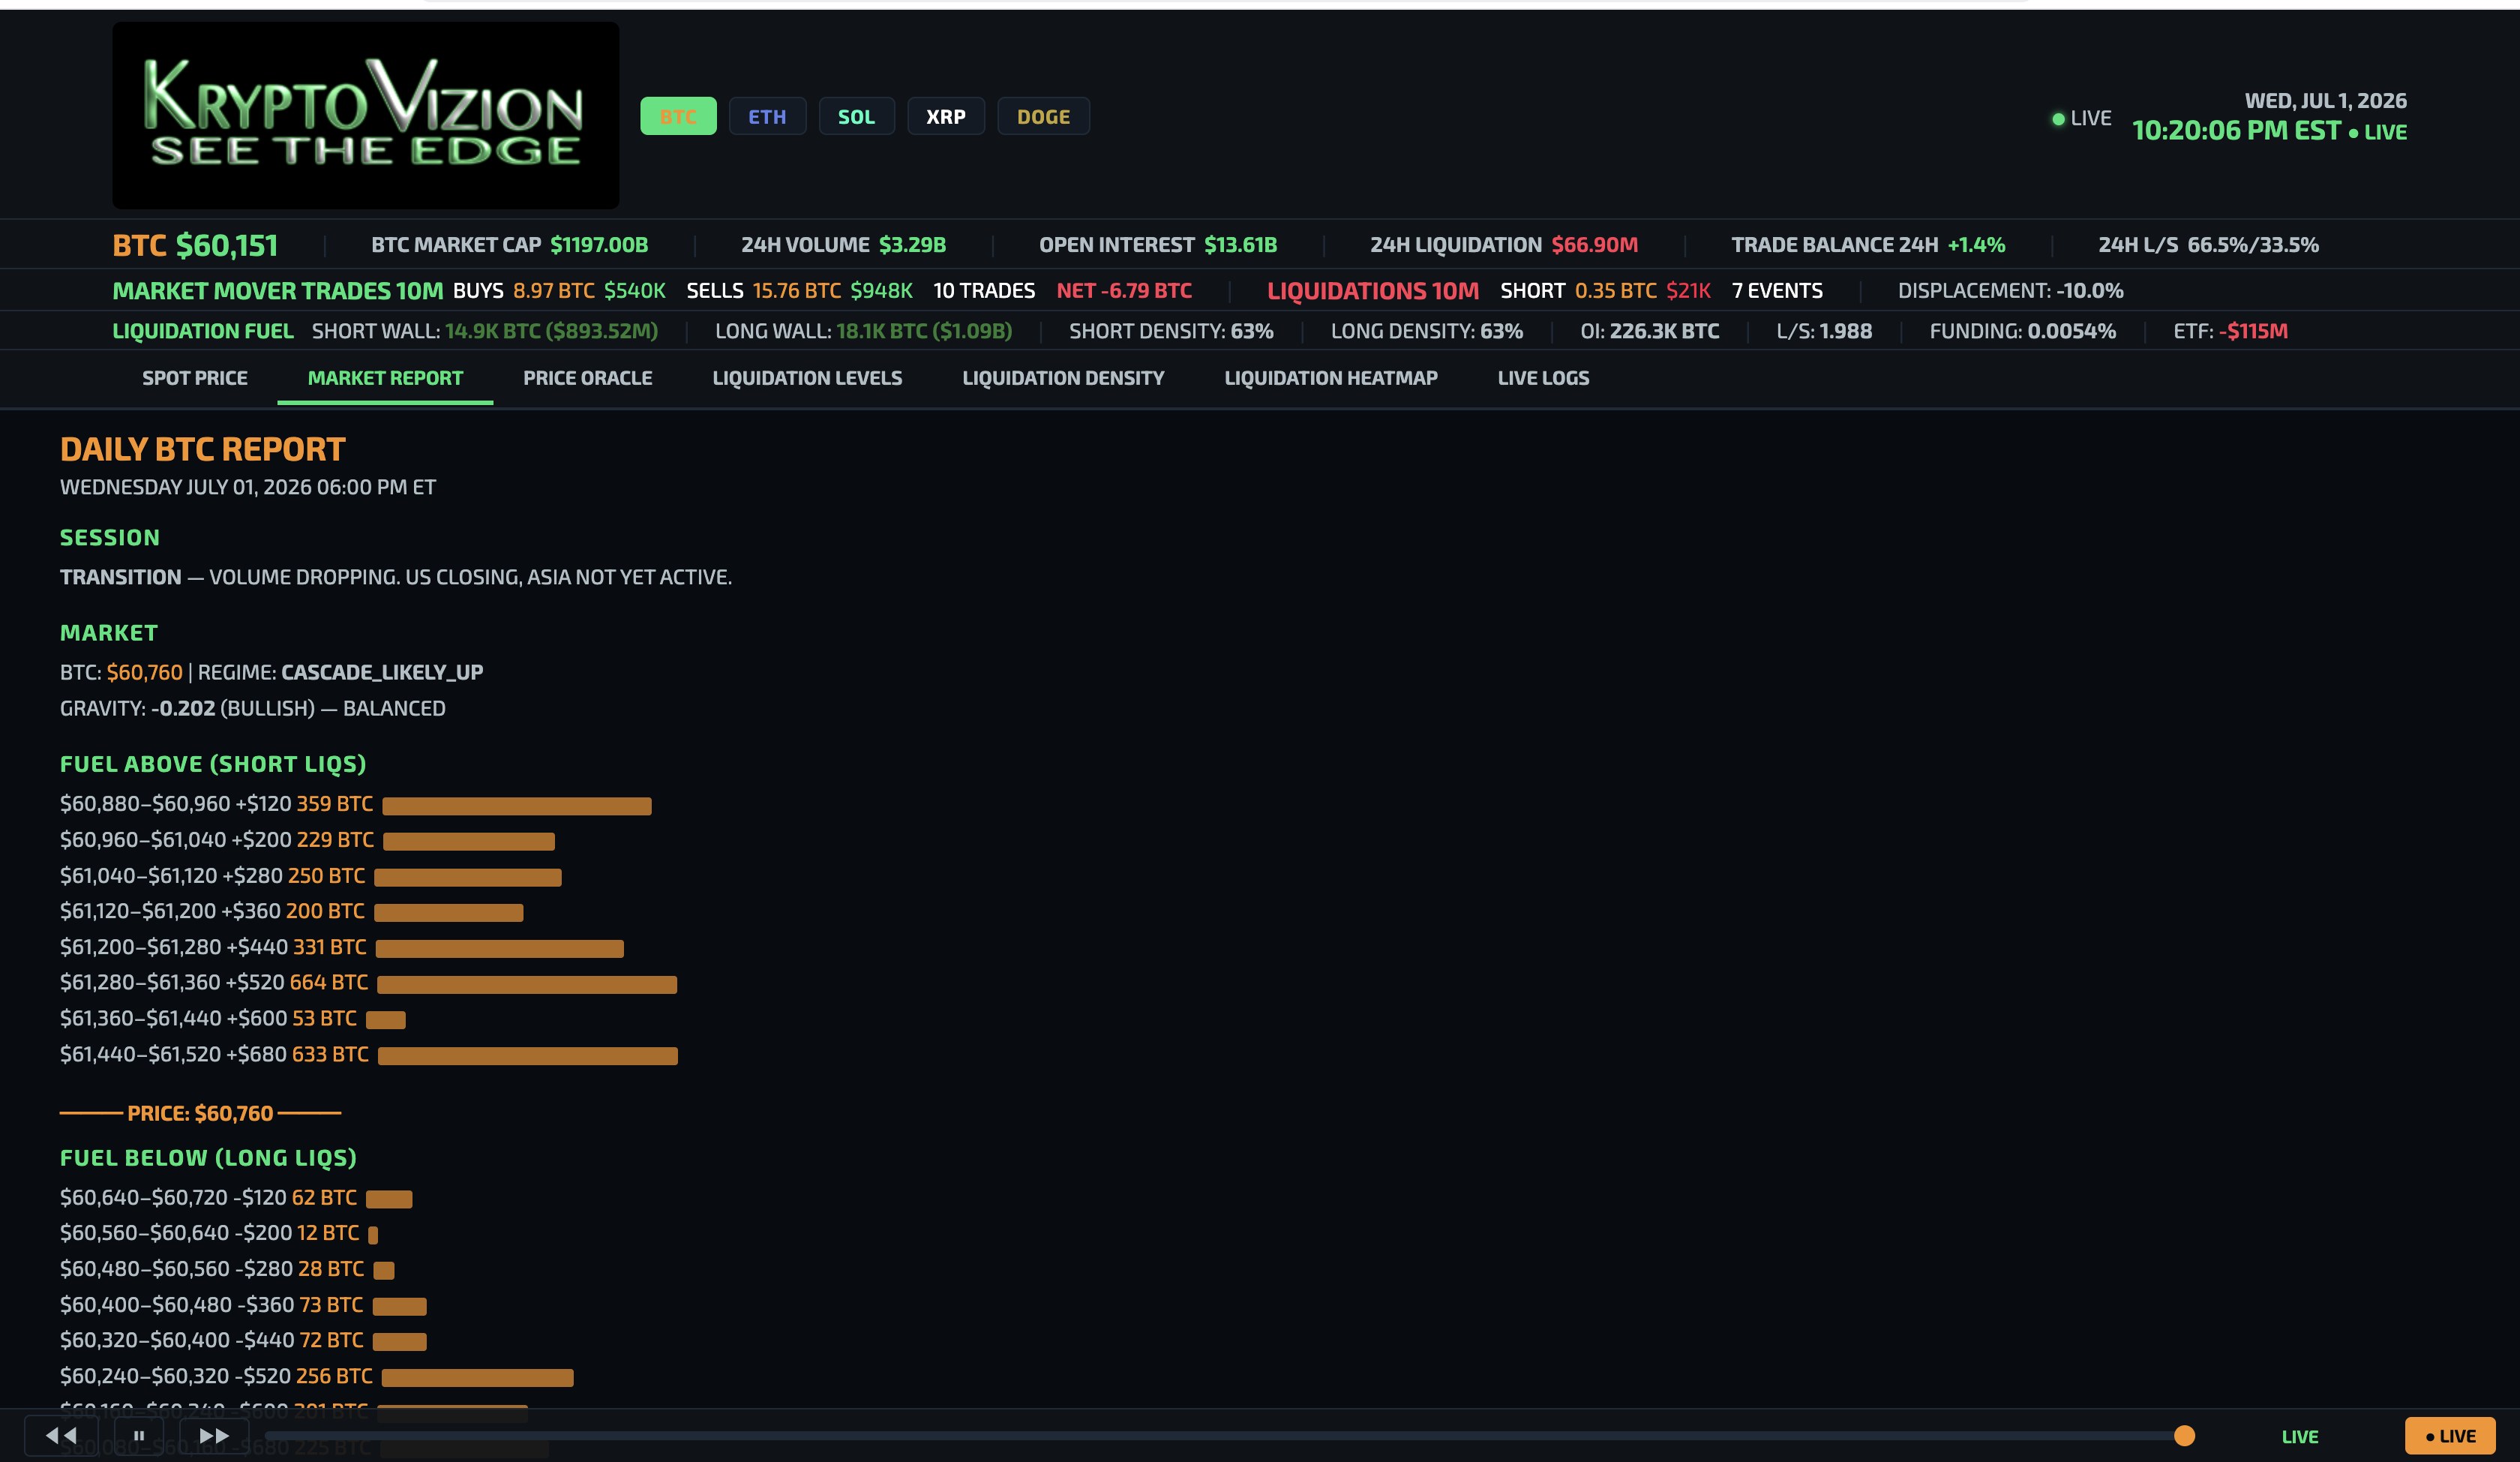Viewport: 2520px width, 1462px height.
Task: Click the Short Wall 14.9K BTC value
Action: [x=551, y=331]
